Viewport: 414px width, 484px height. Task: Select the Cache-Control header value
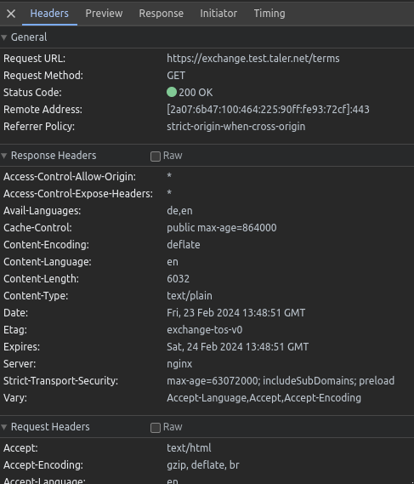[x=222, y=227]
